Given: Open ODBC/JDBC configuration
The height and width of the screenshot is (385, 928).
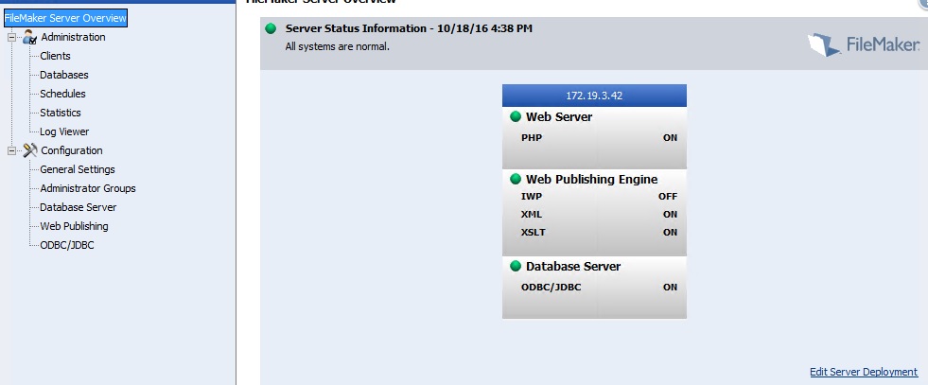Looking at the screenshot, I should pos(66,245).
